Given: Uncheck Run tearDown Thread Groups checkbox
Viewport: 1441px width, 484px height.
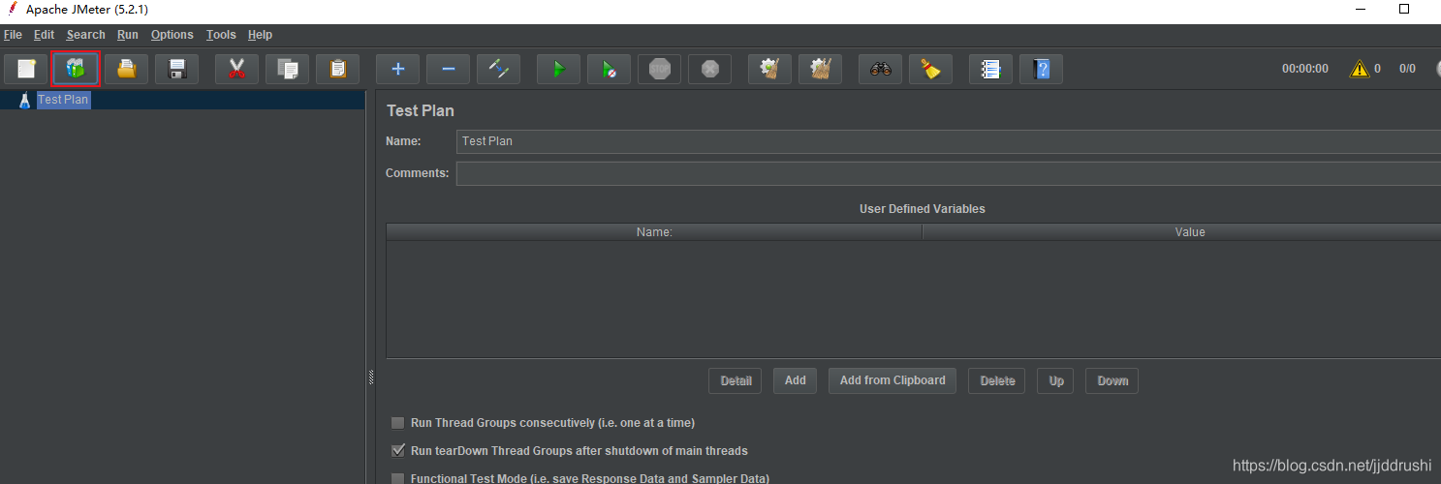Looking at the screenshot, I should [397, 451].
